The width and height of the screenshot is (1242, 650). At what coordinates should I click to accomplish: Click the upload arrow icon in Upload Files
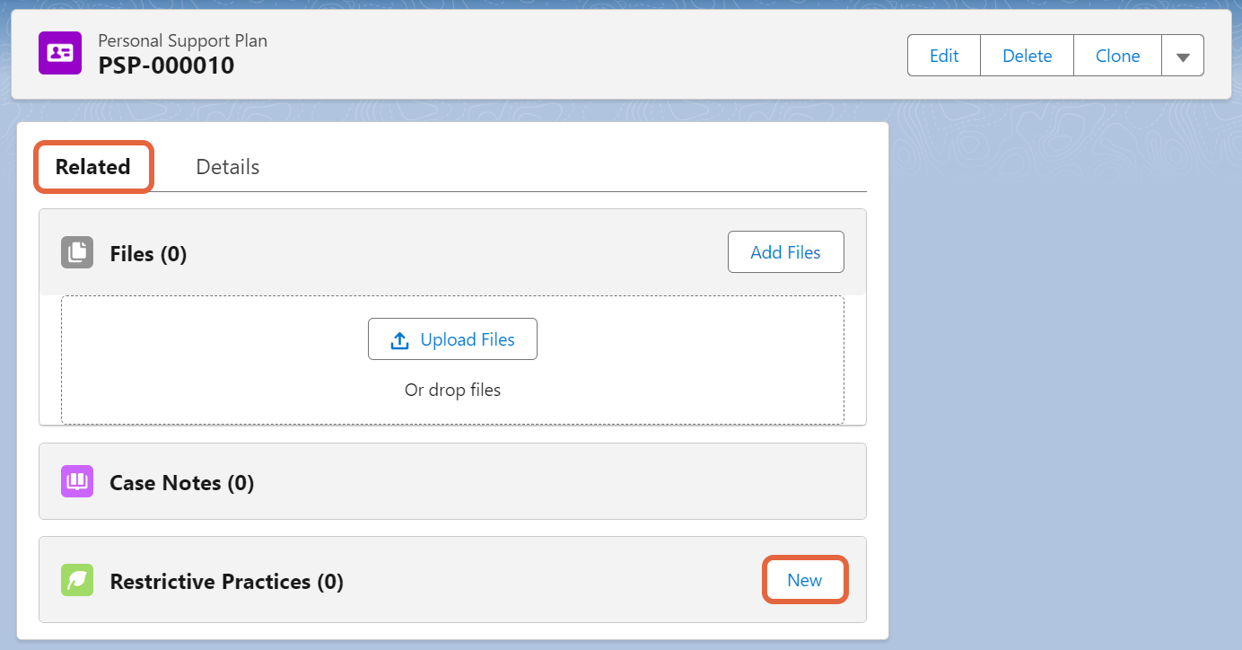pos(398,338)
